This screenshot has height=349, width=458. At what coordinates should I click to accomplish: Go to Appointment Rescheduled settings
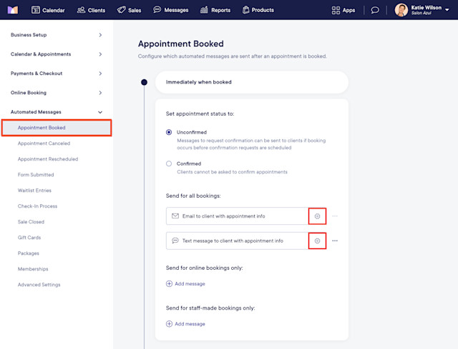tap(48, 159)
